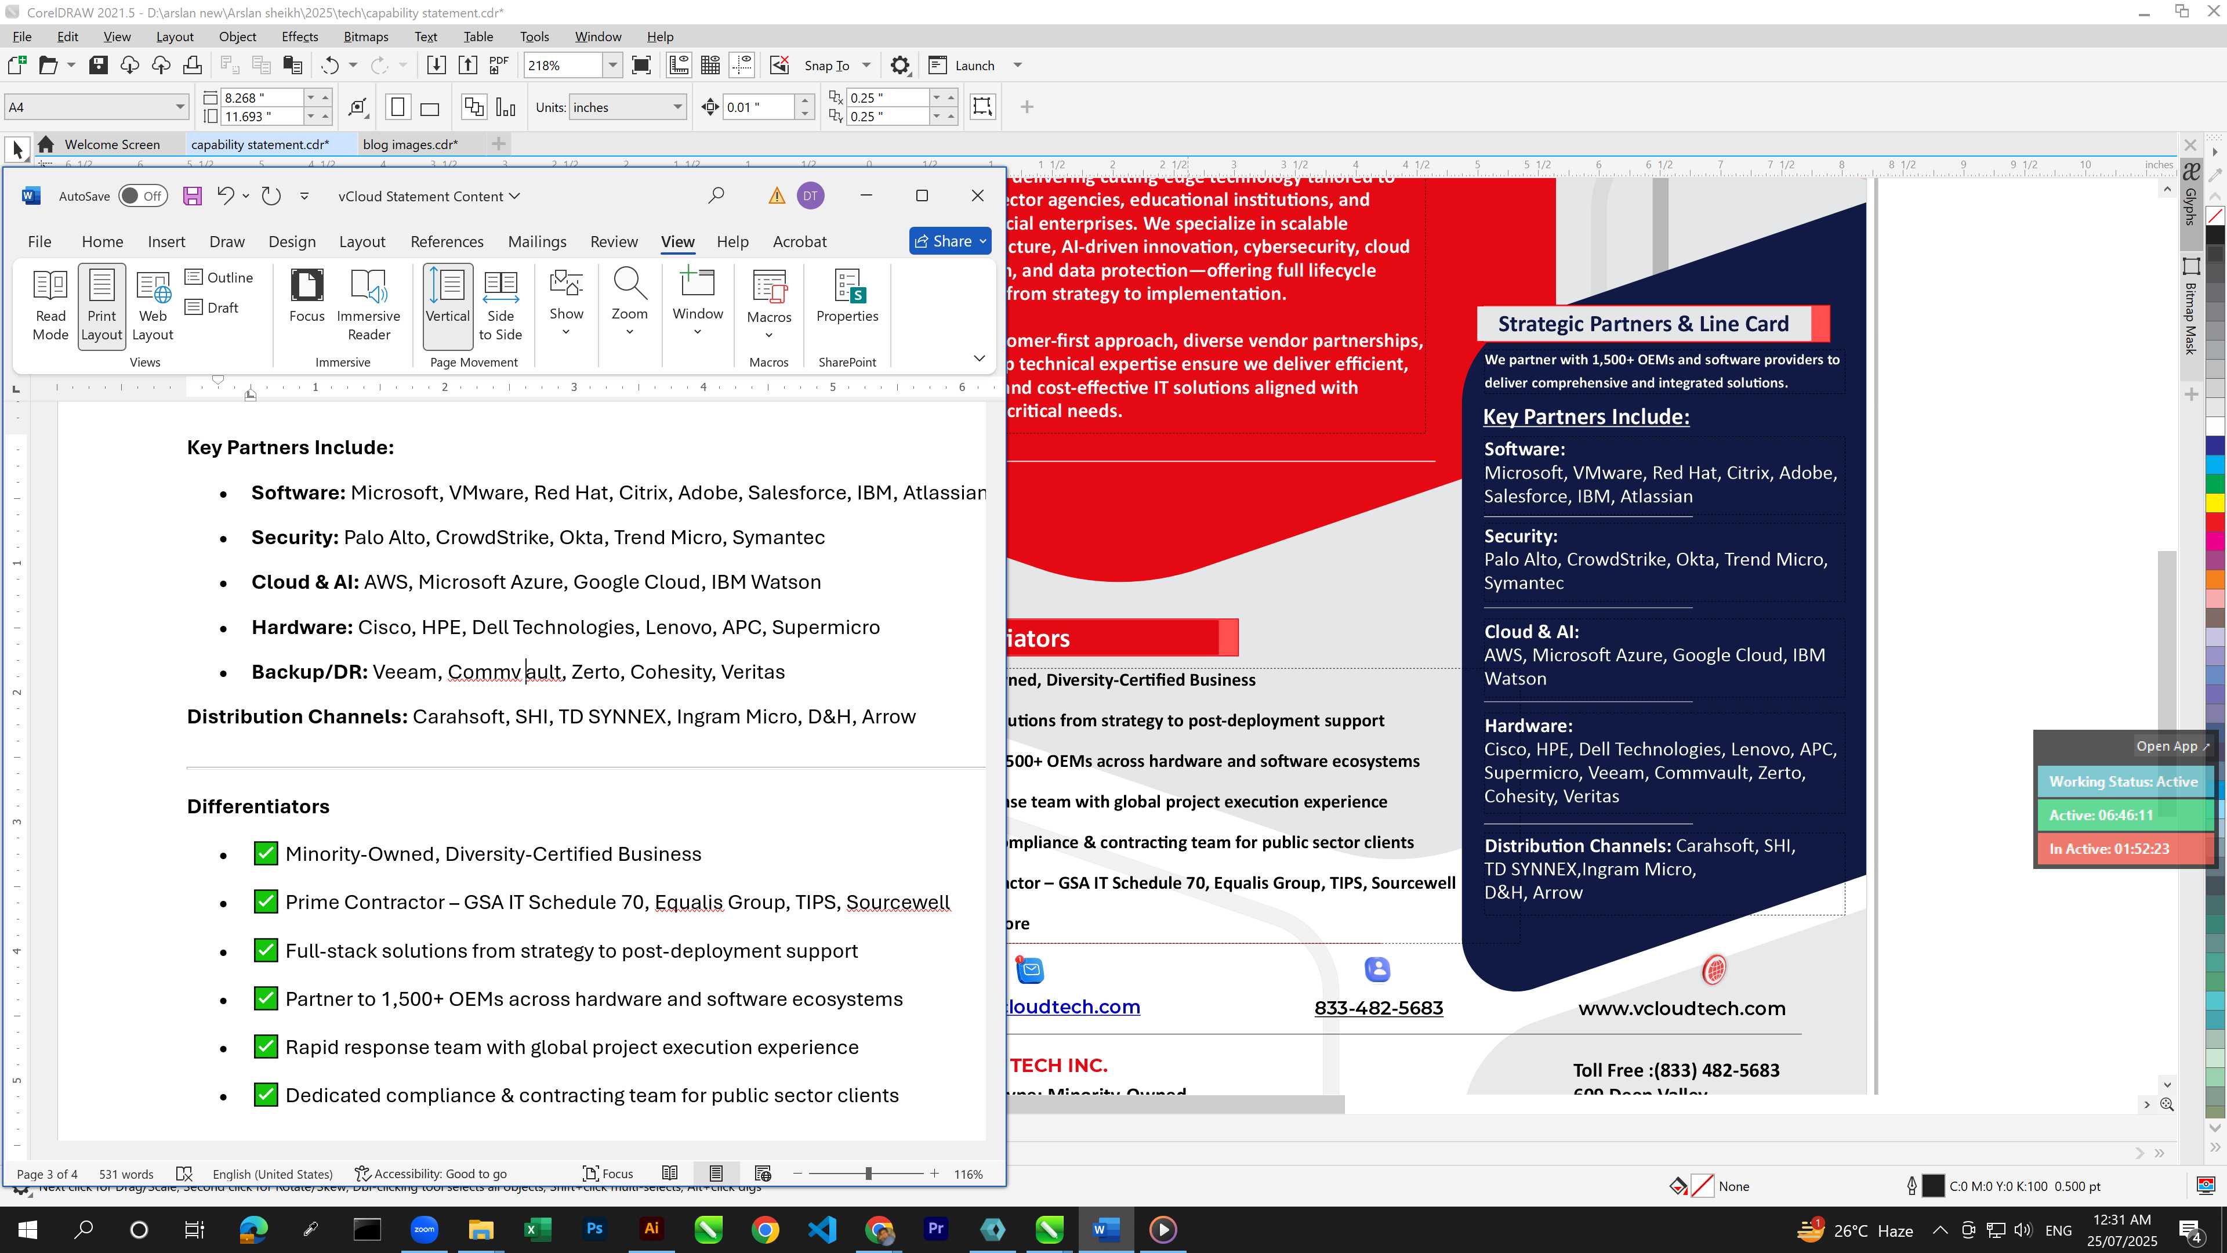2227x1253 pixels.
Task: Print the CorelDRAW document
Action: pyautogui.click(x=192, y=65)
